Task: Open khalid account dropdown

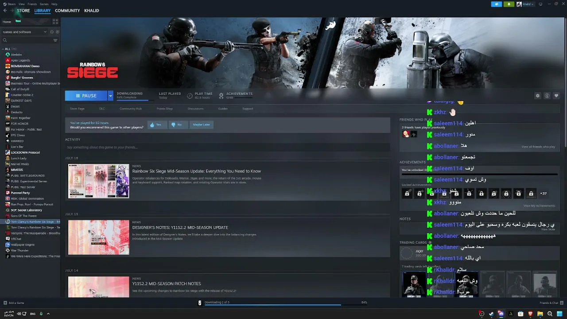Action: (525, 4)
